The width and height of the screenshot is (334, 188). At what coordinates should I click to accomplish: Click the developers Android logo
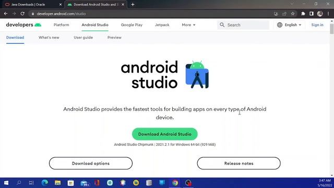23,25
